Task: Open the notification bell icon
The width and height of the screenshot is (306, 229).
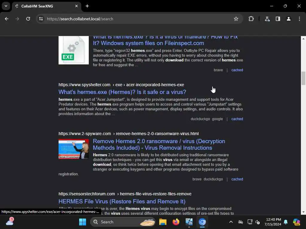Action: tap(286, 222)
